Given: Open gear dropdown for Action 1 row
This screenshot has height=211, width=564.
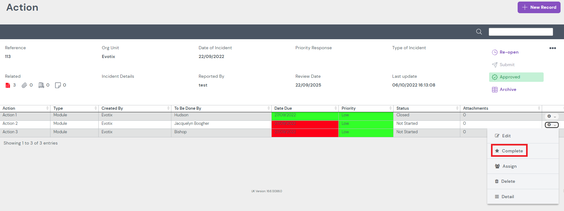Looking at the screenshot, I should (551, 116).
